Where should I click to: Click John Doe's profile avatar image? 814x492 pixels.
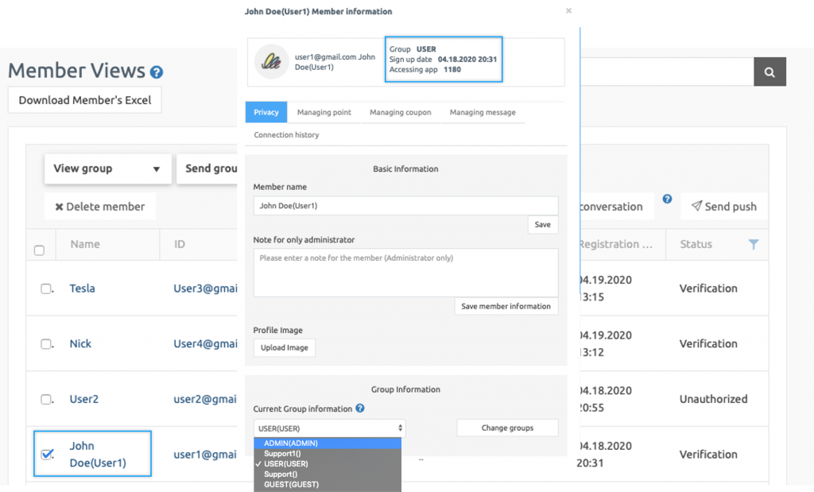tap(271, 61)
